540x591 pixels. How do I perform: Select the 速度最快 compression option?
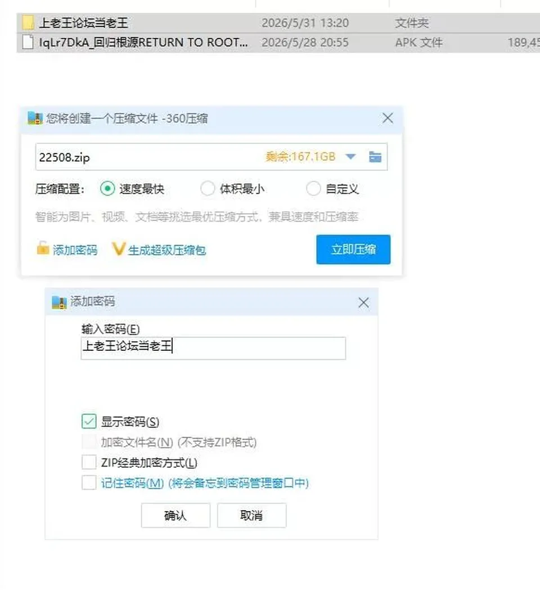(107, 188)
